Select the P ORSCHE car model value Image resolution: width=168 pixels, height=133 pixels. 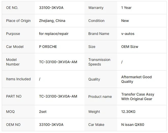pos(48,47)
